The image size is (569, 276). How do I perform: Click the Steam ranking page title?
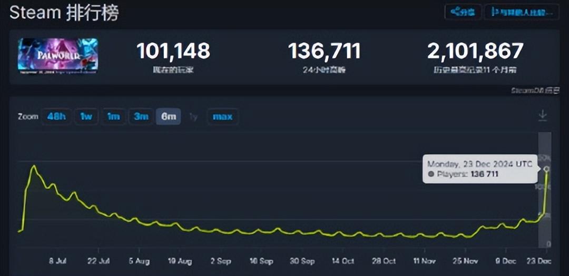point(64,13)
